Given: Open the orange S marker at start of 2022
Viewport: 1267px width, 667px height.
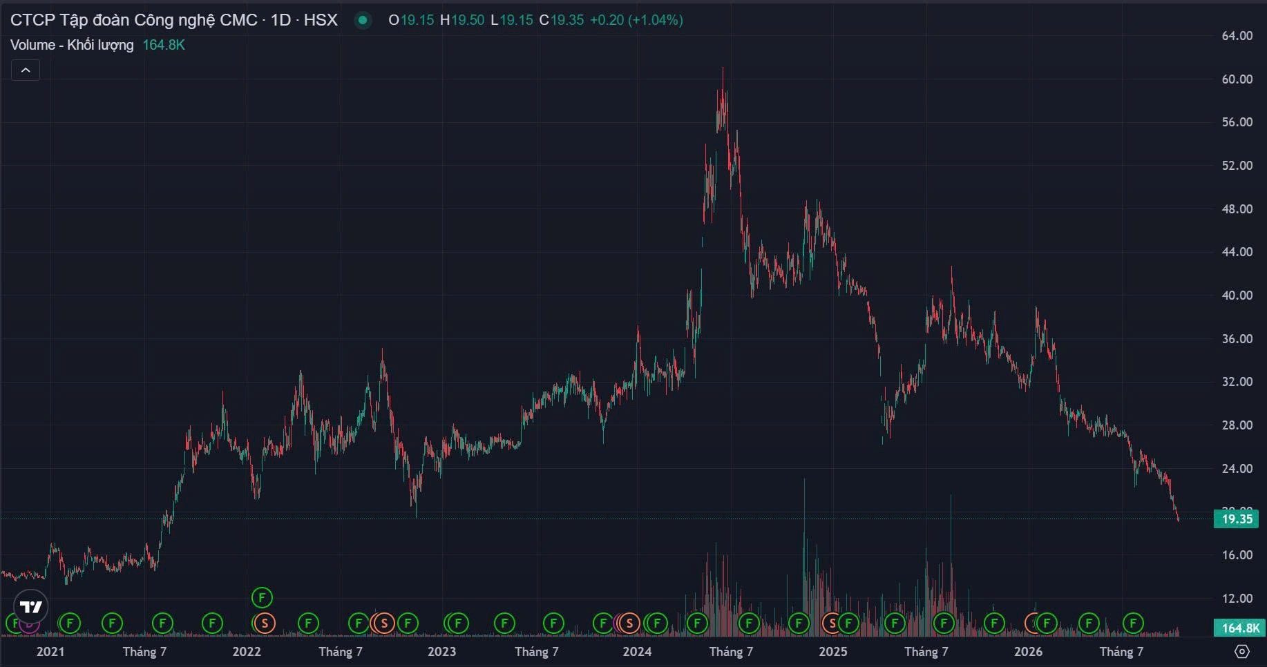Looking at the screenshot, I should [x=264, y=623].
